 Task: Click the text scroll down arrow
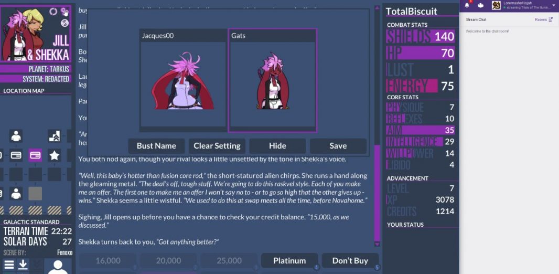pyautogui.click(x=377, y=244)
